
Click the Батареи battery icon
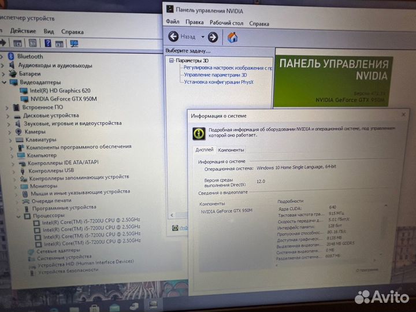13,73
